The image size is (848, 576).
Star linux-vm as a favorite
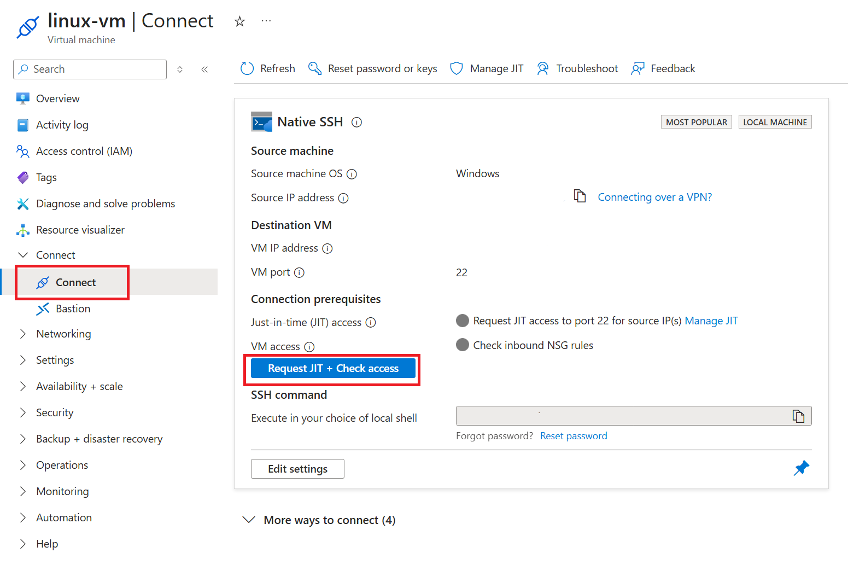click(239, 21)
